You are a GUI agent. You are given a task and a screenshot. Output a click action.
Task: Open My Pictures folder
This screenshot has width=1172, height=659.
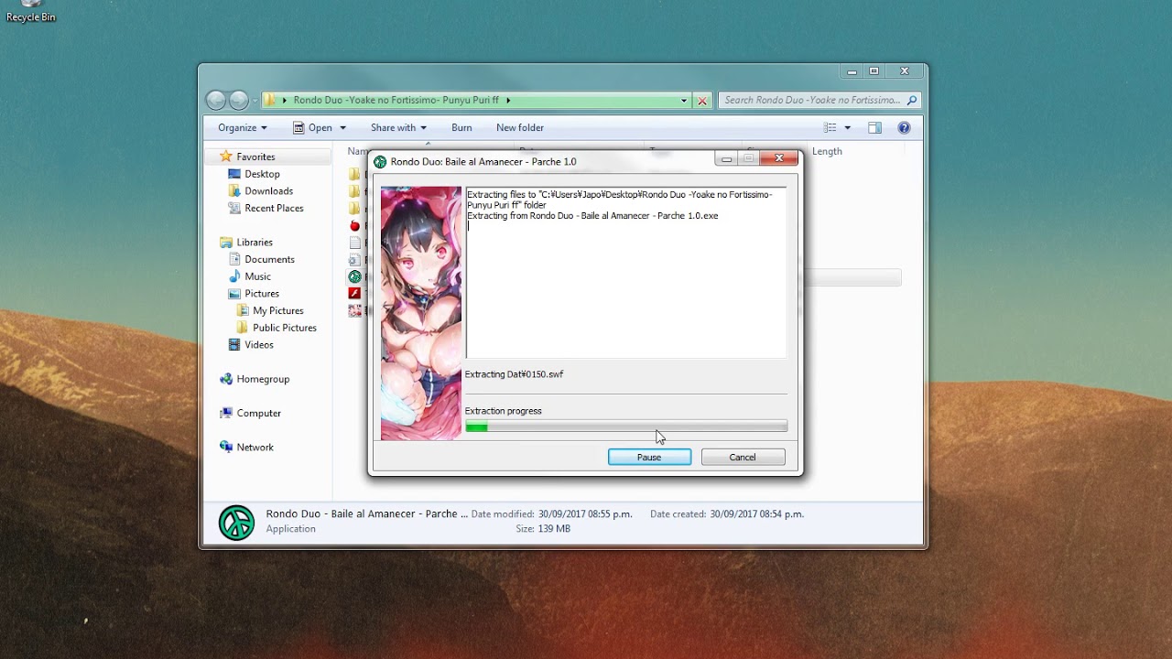pyautogui.click(x=278, y=310)
